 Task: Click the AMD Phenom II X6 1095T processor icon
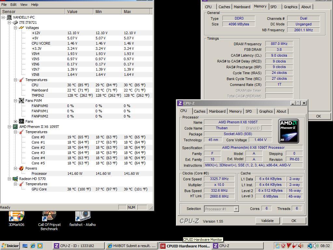[x=15, y=127]
